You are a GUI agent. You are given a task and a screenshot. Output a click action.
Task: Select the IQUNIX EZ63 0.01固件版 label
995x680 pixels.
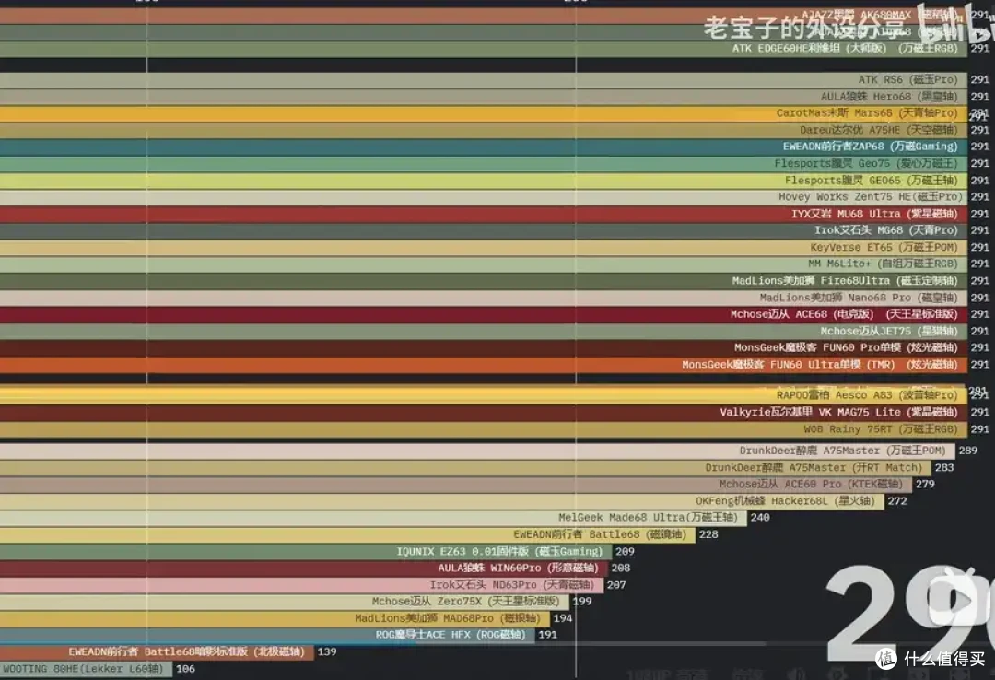coord(499,551)
